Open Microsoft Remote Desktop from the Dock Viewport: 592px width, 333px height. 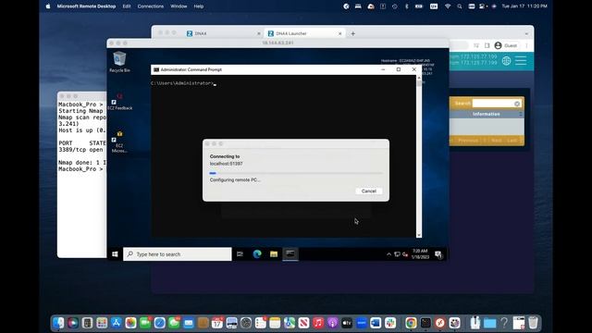click(x=440, y=323)
